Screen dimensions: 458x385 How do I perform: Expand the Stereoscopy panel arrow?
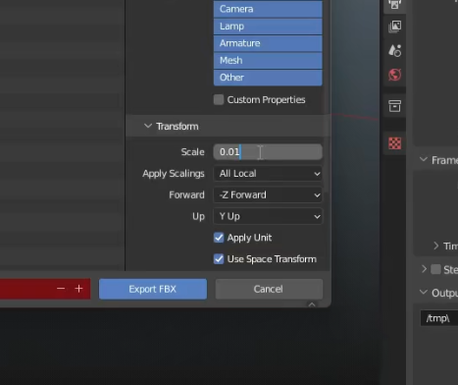424,269
